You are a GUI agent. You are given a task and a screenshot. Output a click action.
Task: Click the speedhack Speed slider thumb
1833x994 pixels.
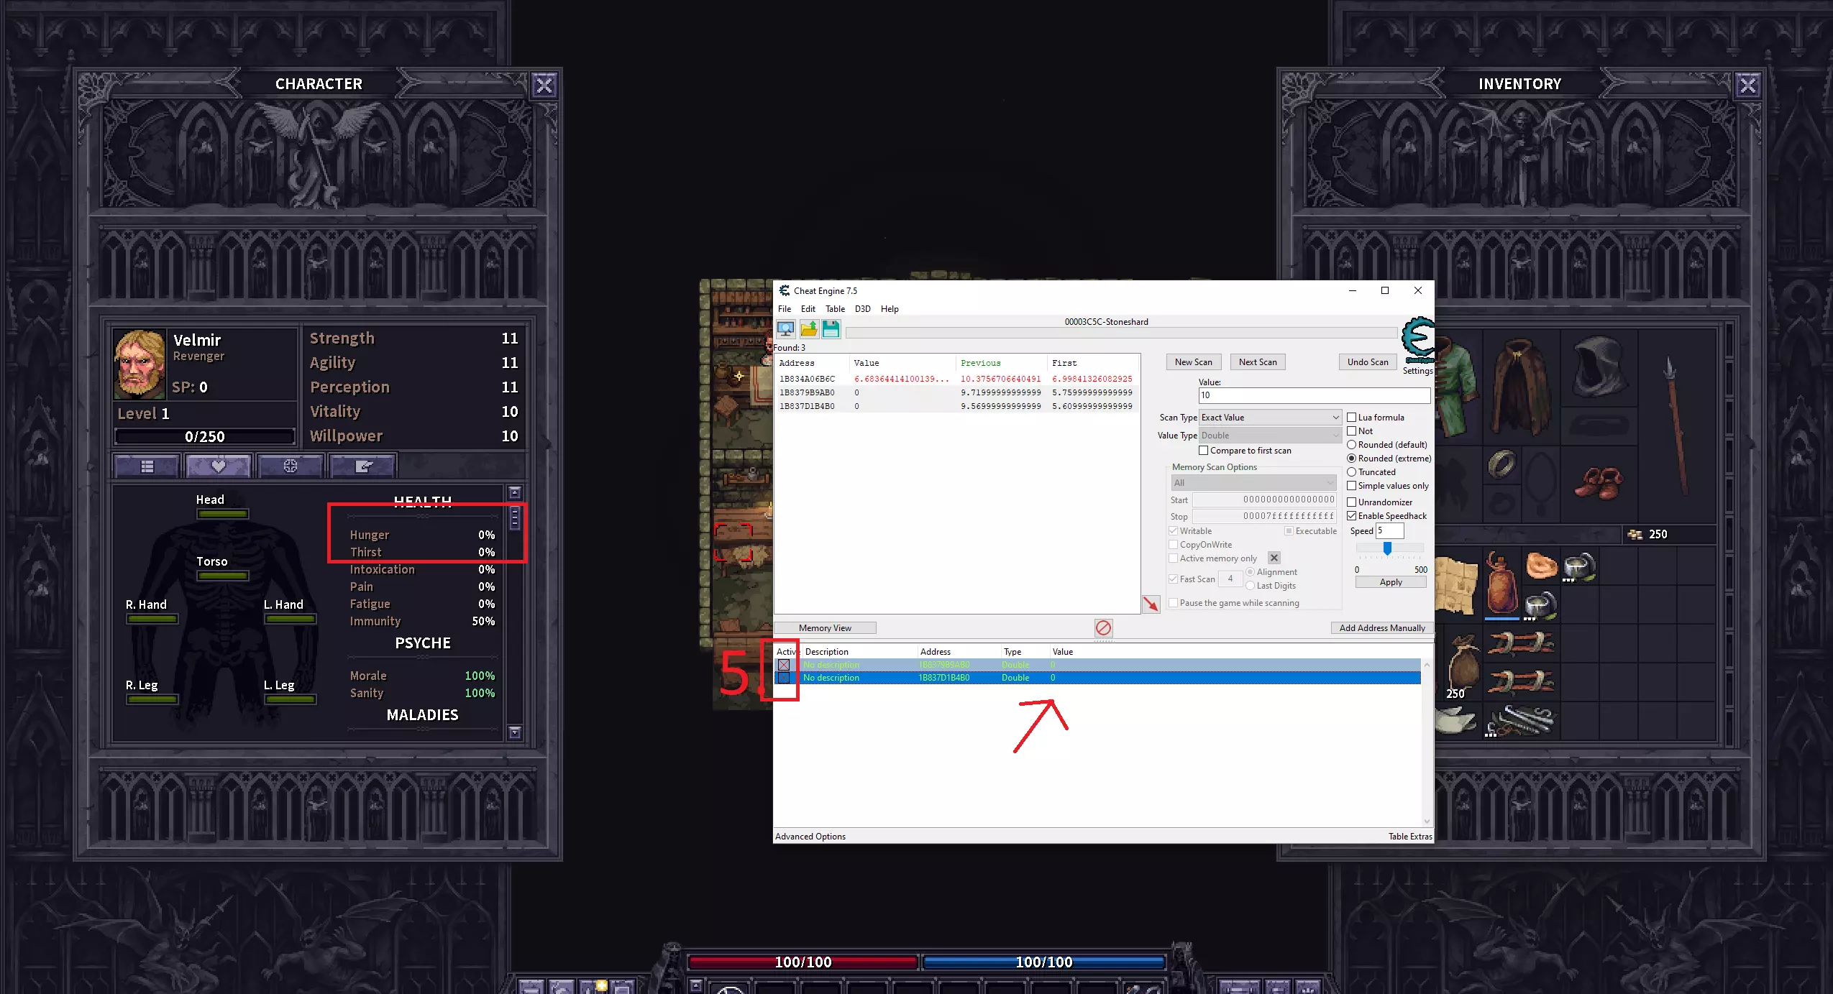[x=1387, y=548]
